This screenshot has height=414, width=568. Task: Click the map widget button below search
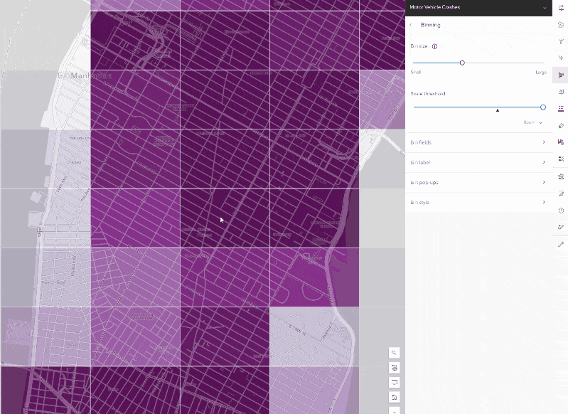coord(394,368)
